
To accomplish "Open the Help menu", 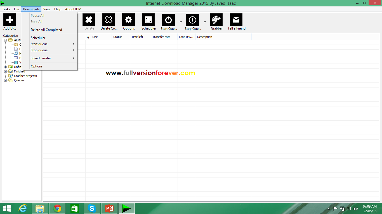I will click(x=58, y=9).
